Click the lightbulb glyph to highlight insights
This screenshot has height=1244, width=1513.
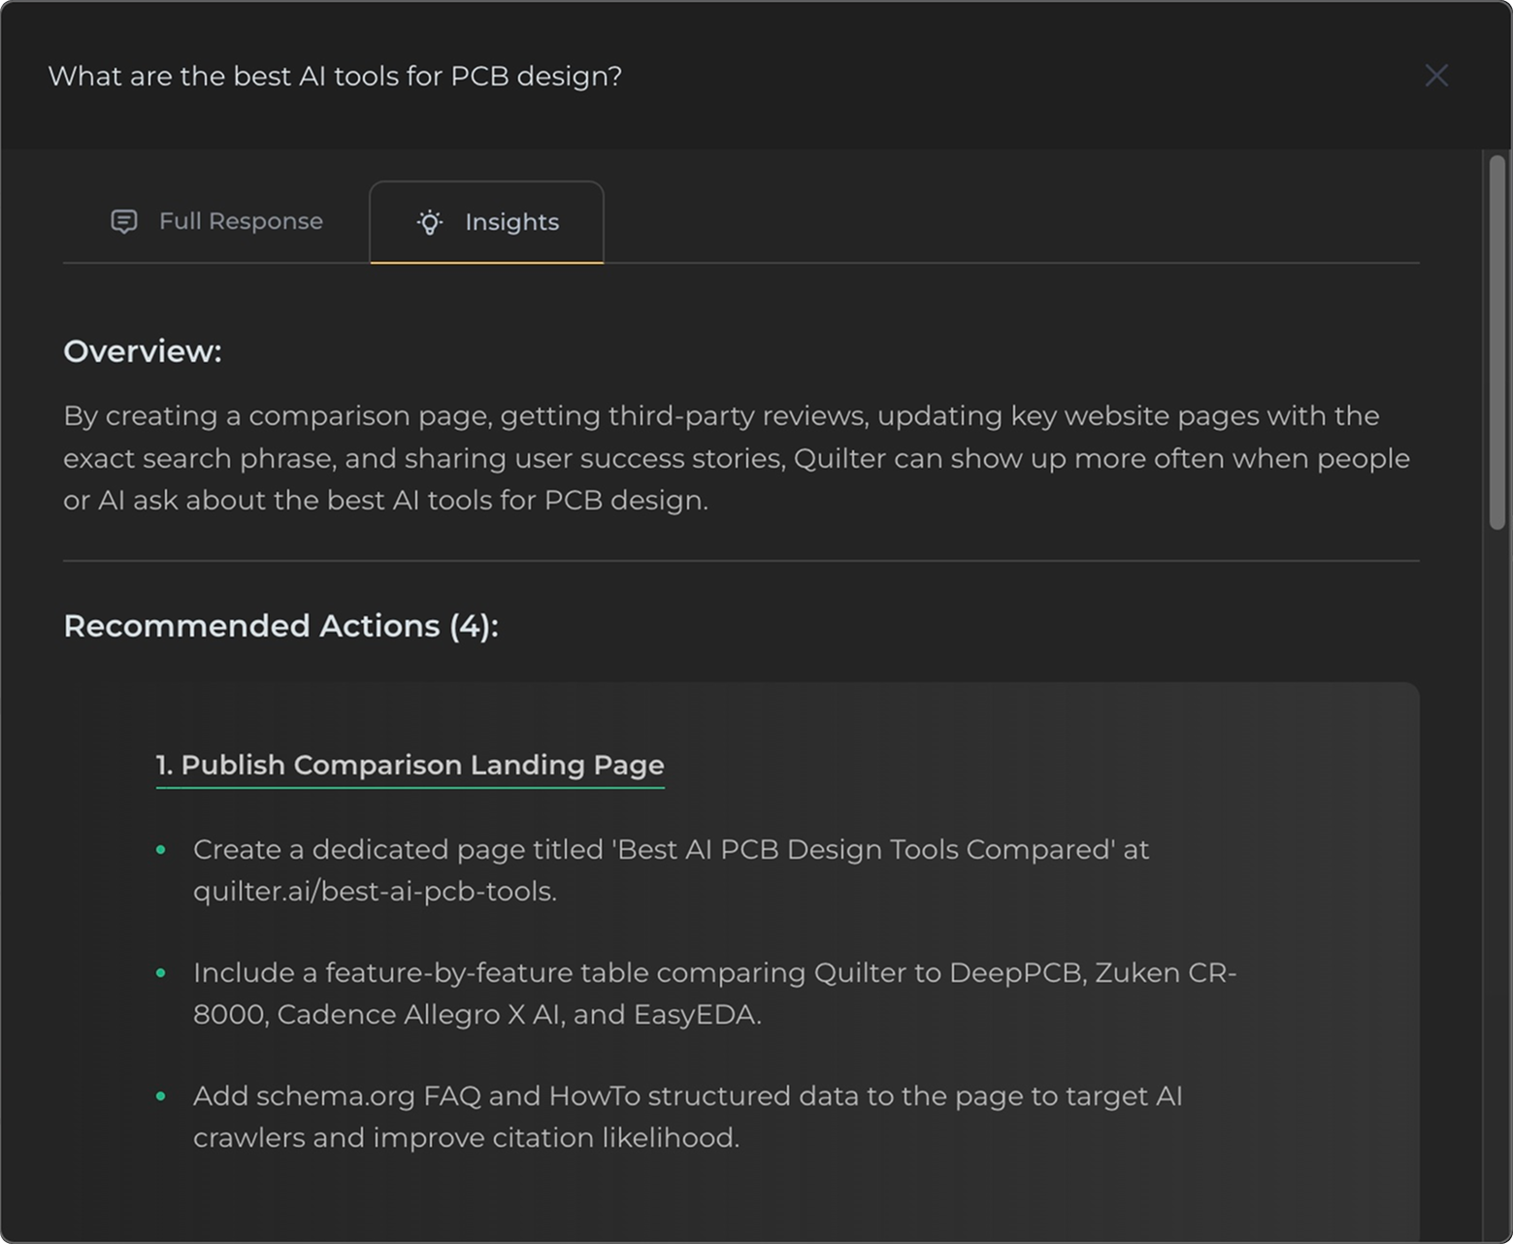[x=430, y=222]
